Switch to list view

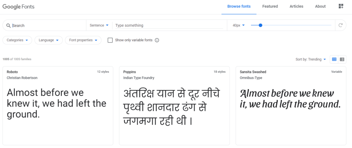(x=342, y=59)
